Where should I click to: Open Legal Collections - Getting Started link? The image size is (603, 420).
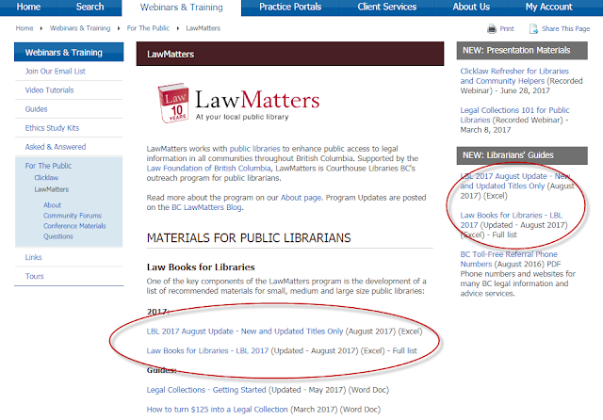pyautogui.click(x=206, y=390)
